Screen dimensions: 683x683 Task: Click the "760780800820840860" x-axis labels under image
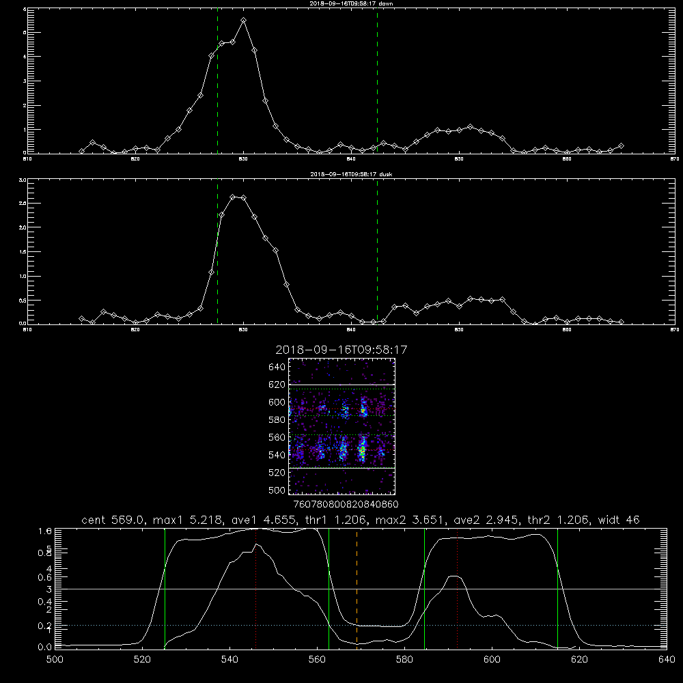tap(346, 504)
